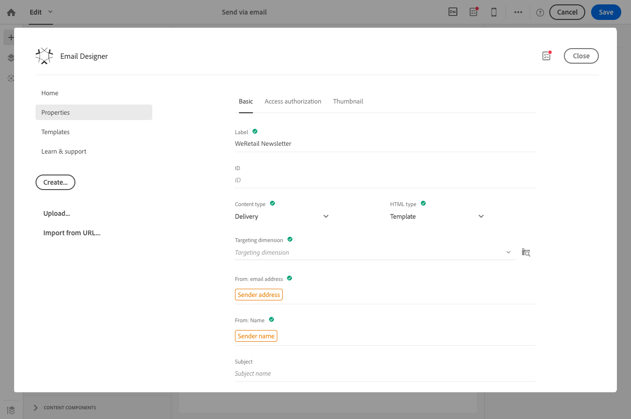Image resolution: width=631 pixels, height=419 pixels.
Task: Open the Dreamweaver (Dw) icon
Action: [x=453, y=13]
